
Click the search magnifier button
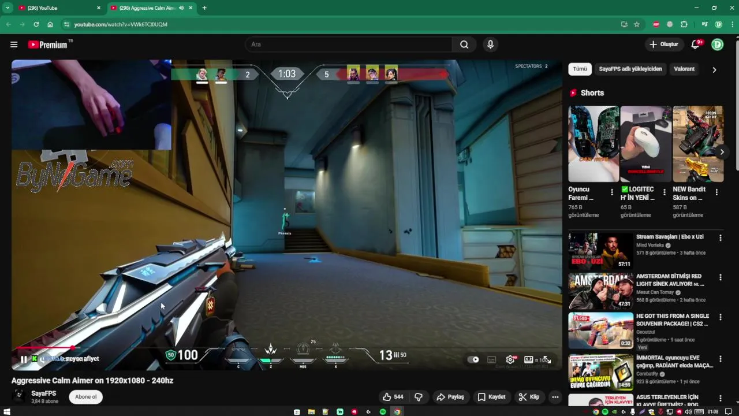click(x=464, y=44)
